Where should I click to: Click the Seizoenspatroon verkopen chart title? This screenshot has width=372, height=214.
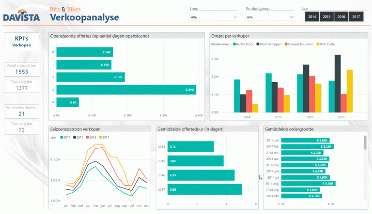(75, 129)
